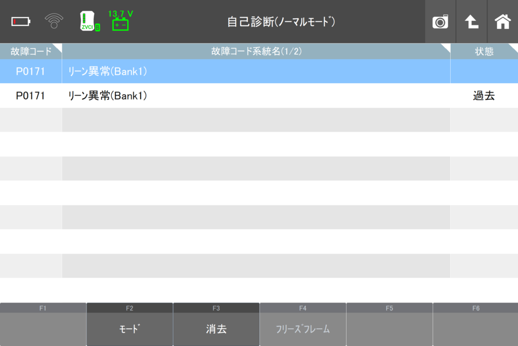This screenshot has width=518, height=346.
Task: Click the wireless signal icon
Action: 54,21
